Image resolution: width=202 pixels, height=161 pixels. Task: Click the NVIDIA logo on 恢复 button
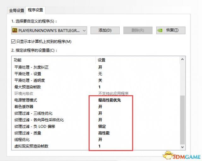[x=160, y=31]
